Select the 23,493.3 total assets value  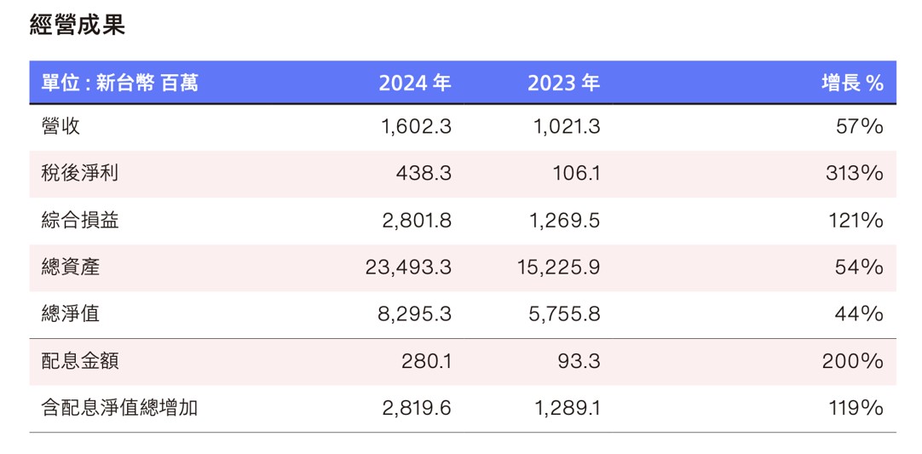409,267
